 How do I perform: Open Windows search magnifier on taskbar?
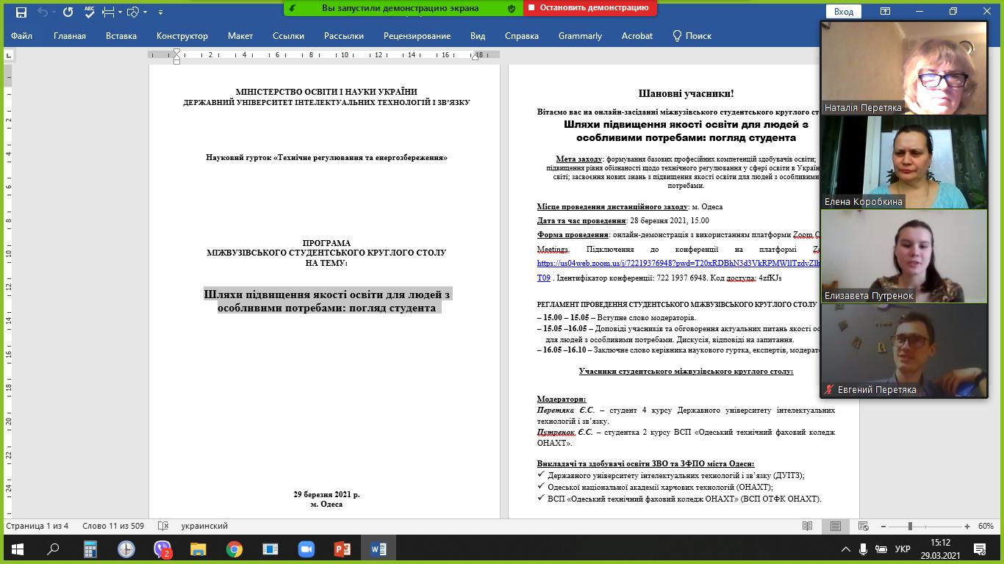[x=54, y=549]
